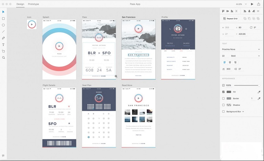Click the X position field showing 80
Screen dimensions: 264x161
(x=243, y=27)
